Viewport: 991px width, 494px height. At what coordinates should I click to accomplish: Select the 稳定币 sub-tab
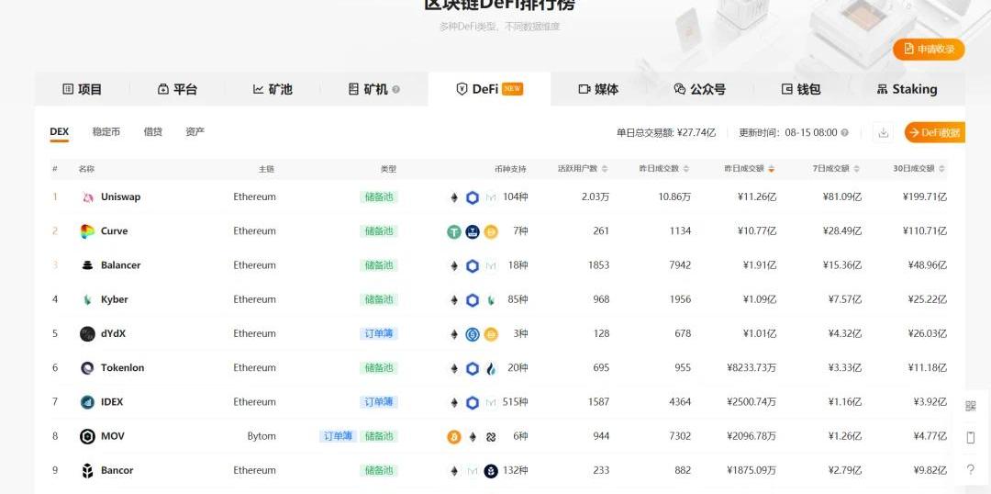pyautogui.click(x=106, y=132)
